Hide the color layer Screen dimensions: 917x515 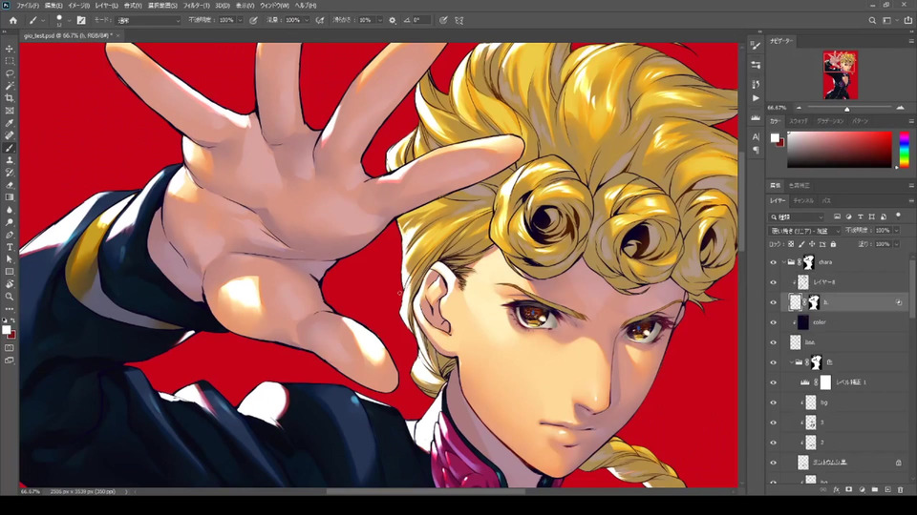[773, 322]
